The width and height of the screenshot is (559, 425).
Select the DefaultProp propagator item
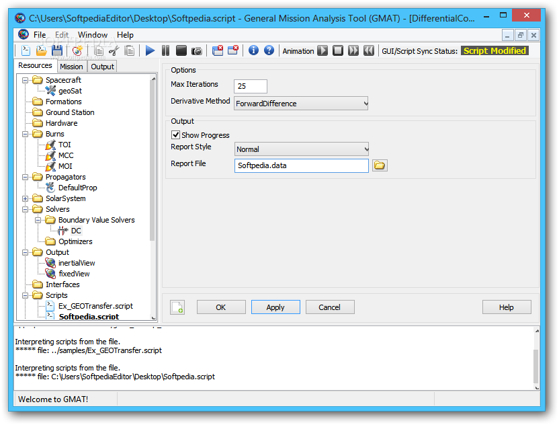[x=77, y=188]
